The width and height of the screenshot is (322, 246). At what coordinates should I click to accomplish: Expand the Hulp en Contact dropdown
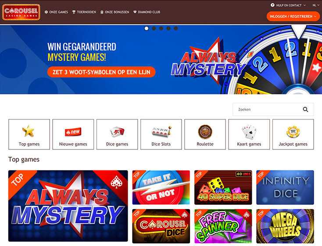pos(288,5)
